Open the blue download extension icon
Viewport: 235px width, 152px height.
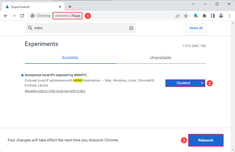point(196,16)
